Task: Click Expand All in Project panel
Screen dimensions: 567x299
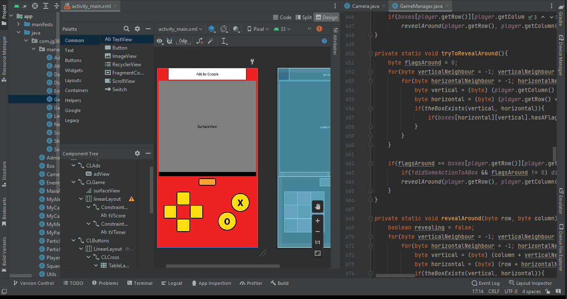Action: 45,6
